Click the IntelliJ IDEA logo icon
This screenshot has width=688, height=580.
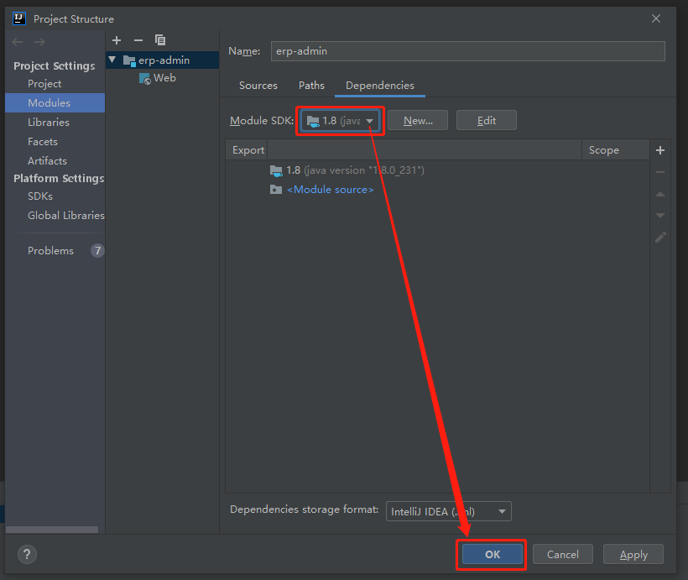(19, 18)
